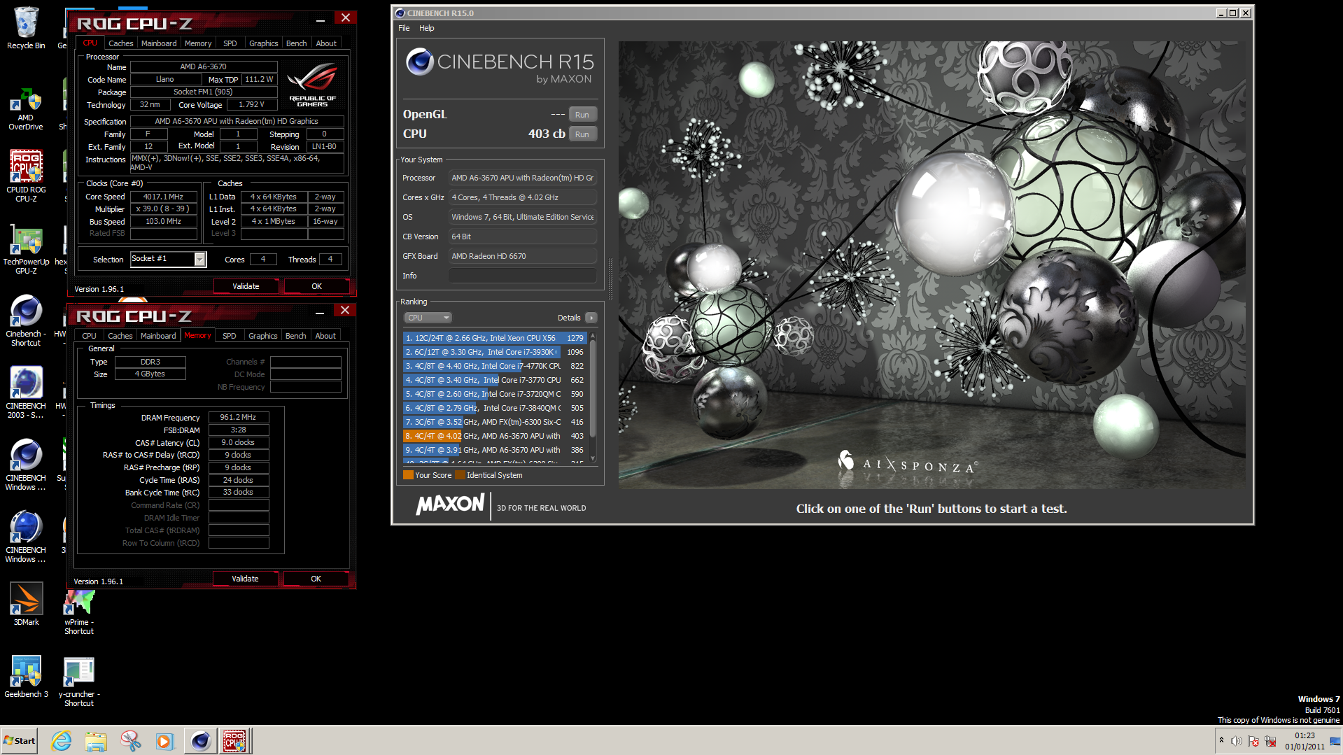Launch Internet Explorer from the taskbar
This screenshot has height=755, width=1343.
[x=62, y=740]
